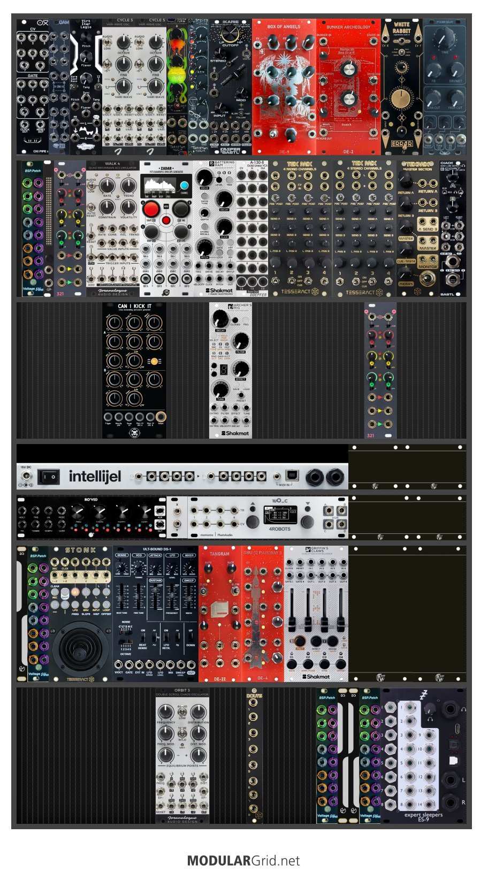The image size is (488, 872).
Task: Click the Intellijel 15V DC power jack
Action: tap(26, 475)
